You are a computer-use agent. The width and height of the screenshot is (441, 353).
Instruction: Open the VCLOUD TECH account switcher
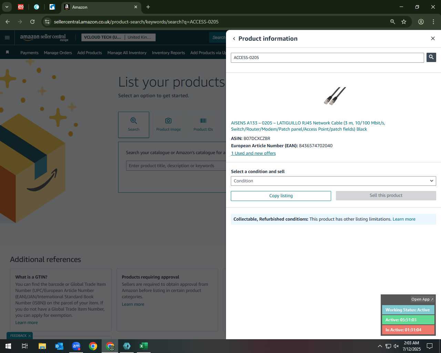point(102,37)
